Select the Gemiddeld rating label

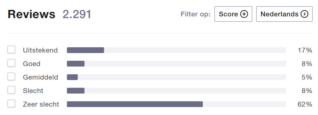pyautogui.click(x=41, y=77)
